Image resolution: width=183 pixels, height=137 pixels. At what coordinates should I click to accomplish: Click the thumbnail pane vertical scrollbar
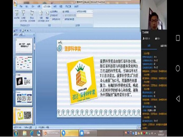tap(34, 47)
